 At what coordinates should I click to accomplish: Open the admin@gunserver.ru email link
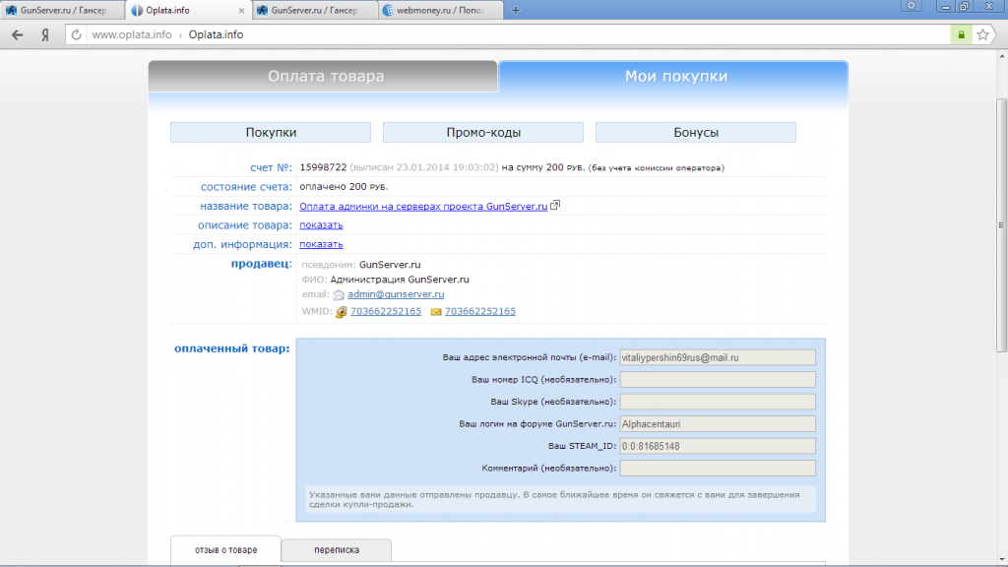coord(396,294)
